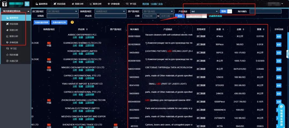View details for the 85414100 SMALL LED row

[x=279, y=86]
